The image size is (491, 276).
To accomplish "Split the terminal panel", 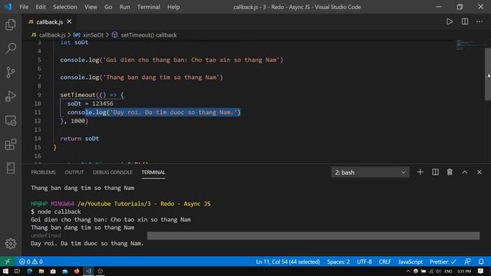I will [435, 172].
